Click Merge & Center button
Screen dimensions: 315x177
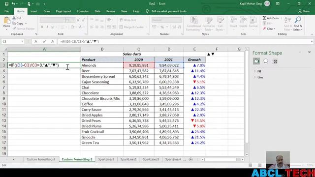point(132,27)
